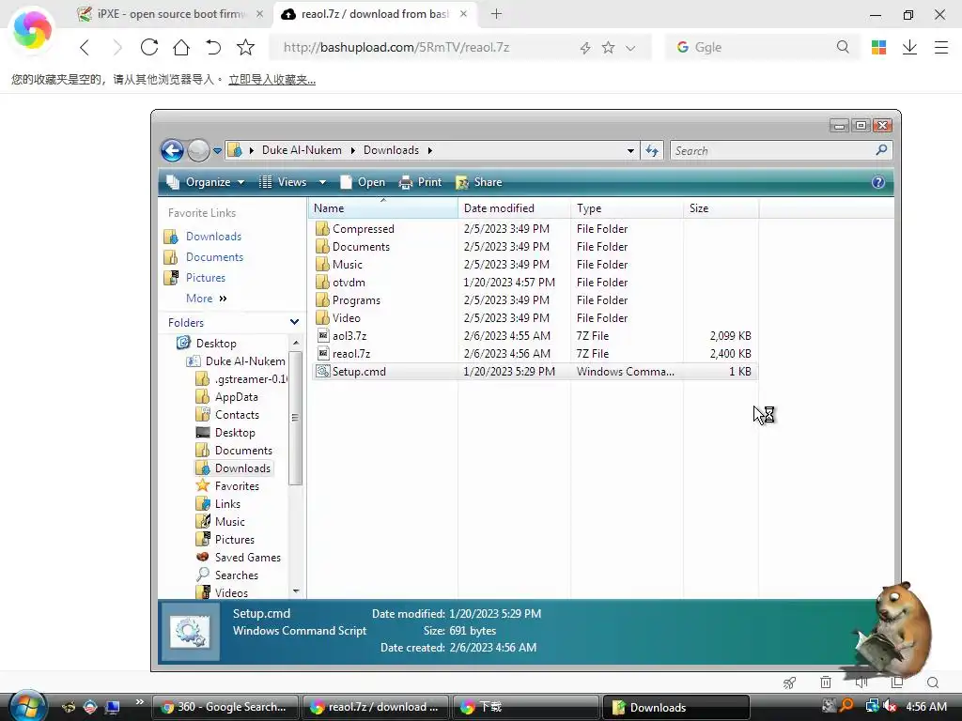962x721 pixels.
Task: Open the browser downloads arrow icon
Action: click(909, 47)
